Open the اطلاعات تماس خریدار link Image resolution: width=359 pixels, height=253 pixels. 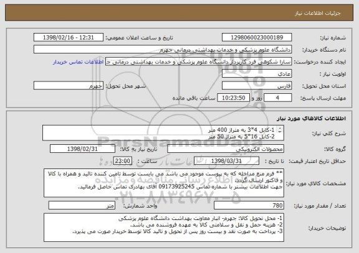pos(79,62)
